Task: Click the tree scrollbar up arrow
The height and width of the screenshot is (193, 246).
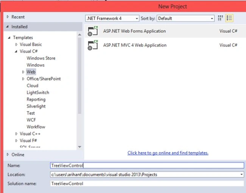Action: [79, 35]
